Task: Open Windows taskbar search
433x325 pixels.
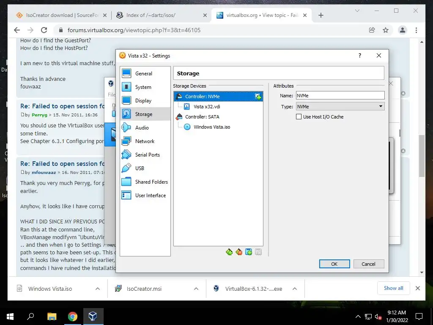Action: [x=30, y=317]
